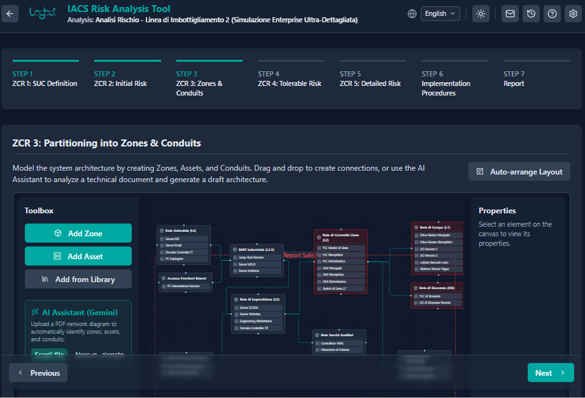Open the settings gear icon

(x=573, y=13)
